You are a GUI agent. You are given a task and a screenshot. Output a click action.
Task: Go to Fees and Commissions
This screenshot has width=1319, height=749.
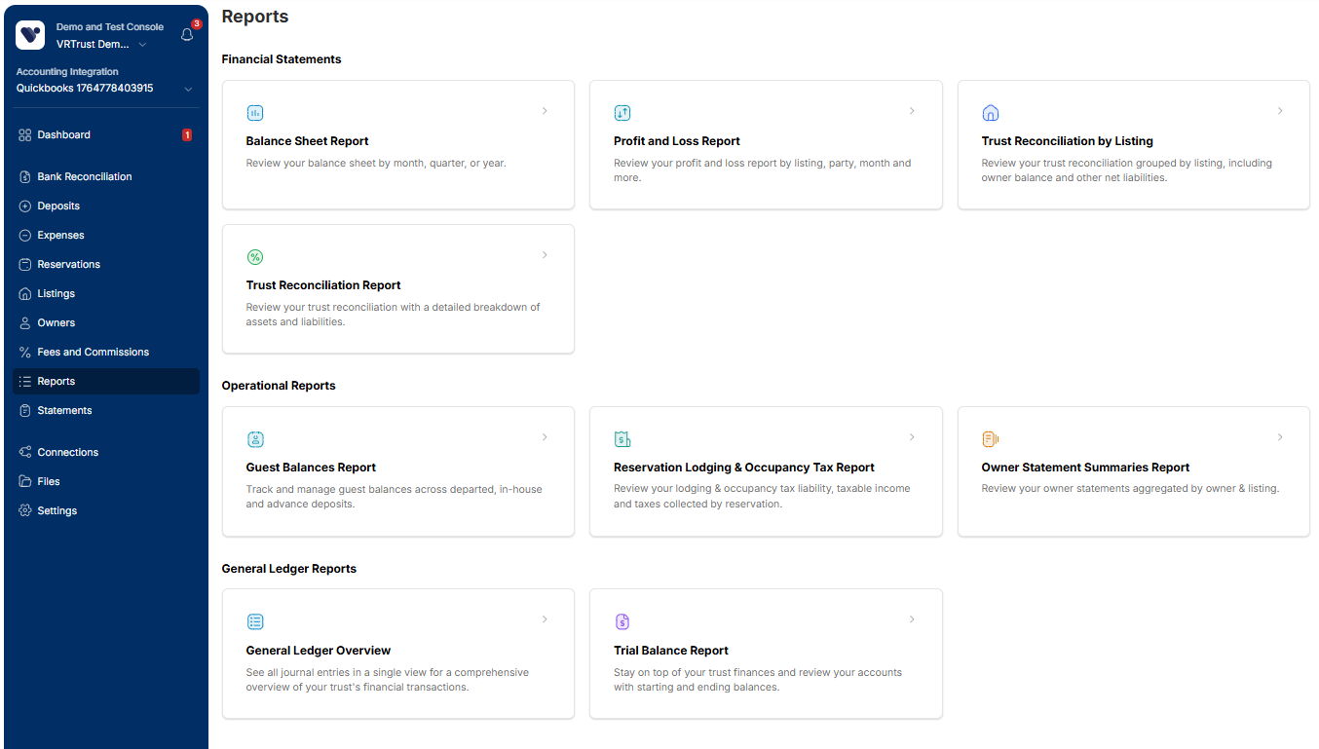[106, 353]
